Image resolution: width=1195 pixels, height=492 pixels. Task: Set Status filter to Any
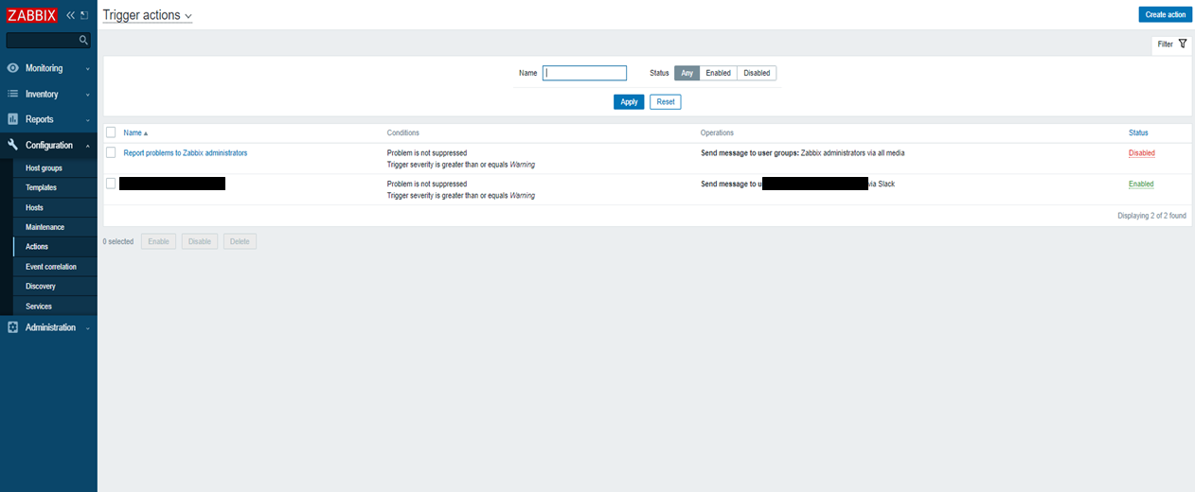(687, 73)
